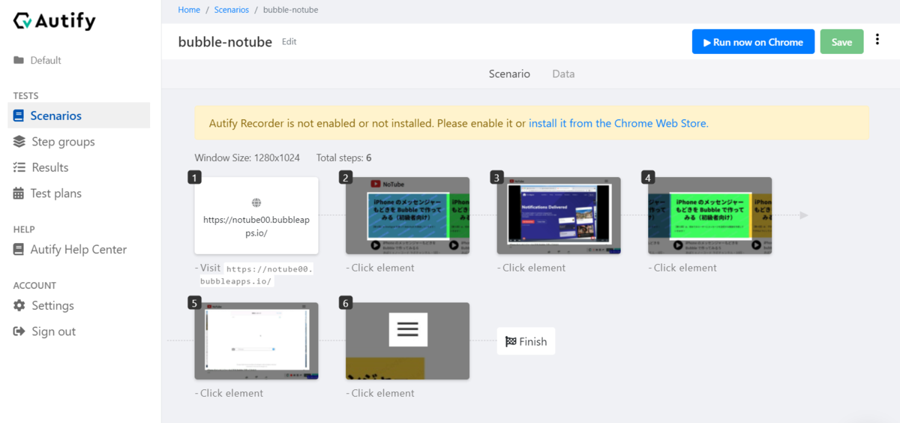
Task: Switch to the Data tab
Action: tap(563, 73)
